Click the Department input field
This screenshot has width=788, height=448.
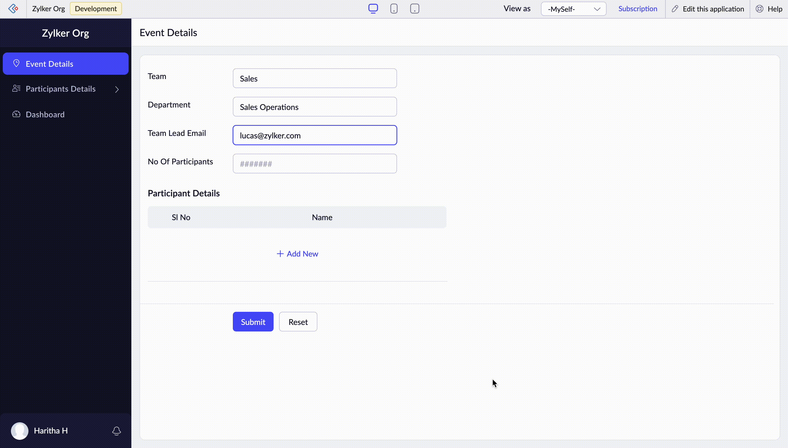click(x=315, y=107)
